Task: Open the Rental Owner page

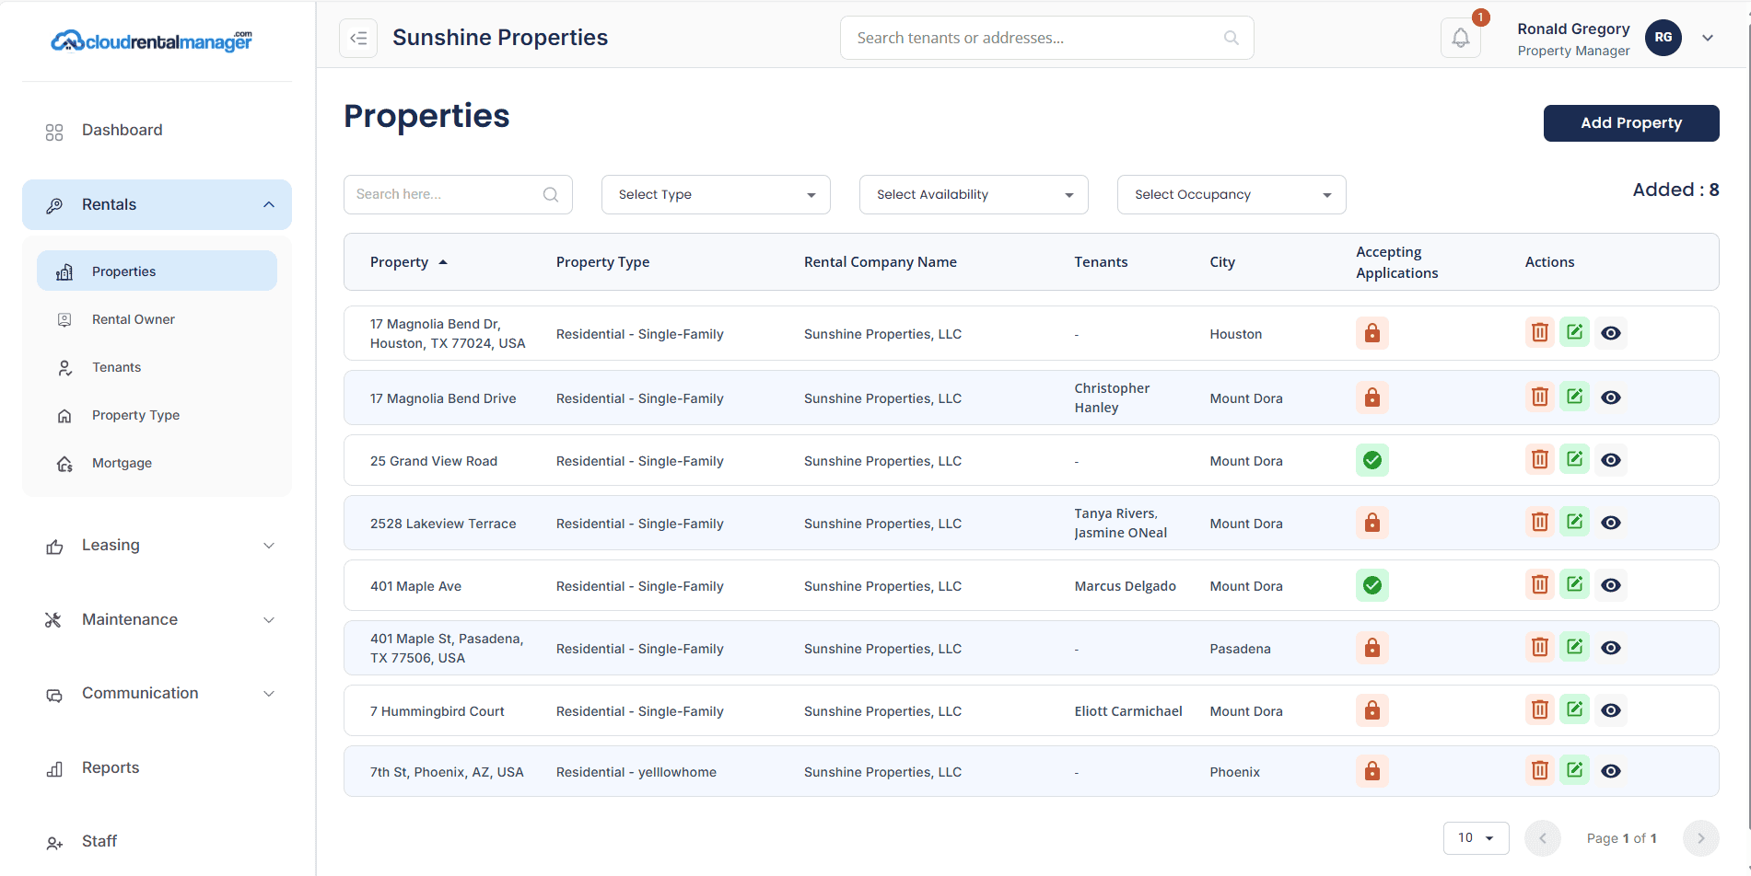Action: point(134,319)
